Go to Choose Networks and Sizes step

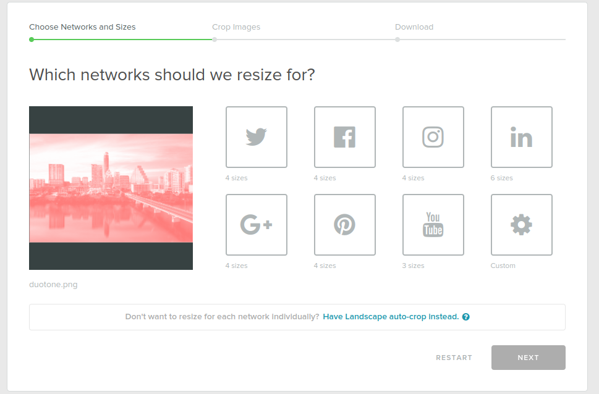(x=82, y=27)
